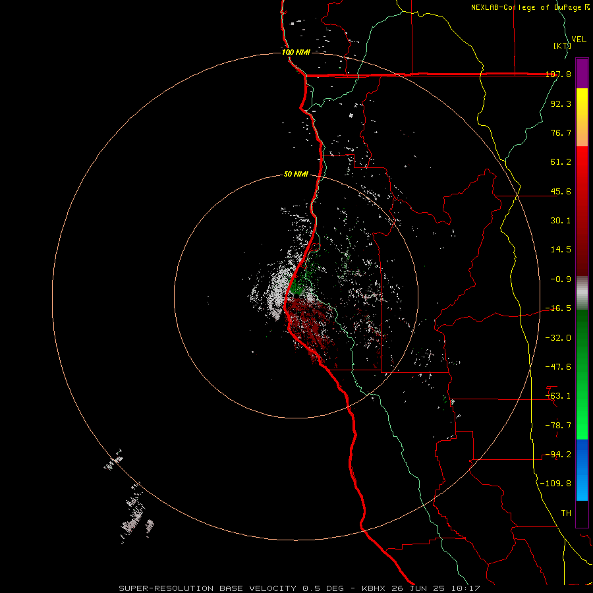This screenshot has width=593, height=593.
Task: Select the 30.1 legend value
Action: tap(561, 221)
